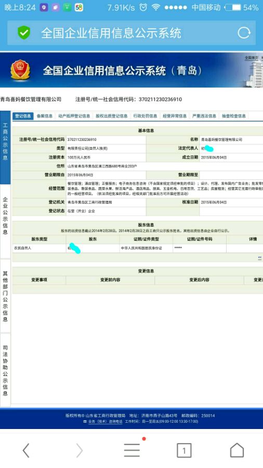Tap the battery indicator icon
Viewport: 263px width, 468px height.
[232, 7]
